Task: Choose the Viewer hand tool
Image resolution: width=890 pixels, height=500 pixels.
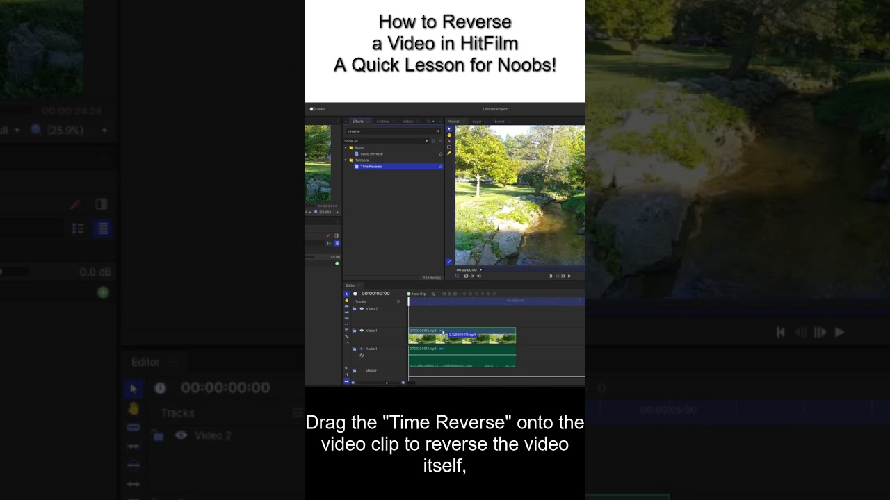Action: (449, 135)
